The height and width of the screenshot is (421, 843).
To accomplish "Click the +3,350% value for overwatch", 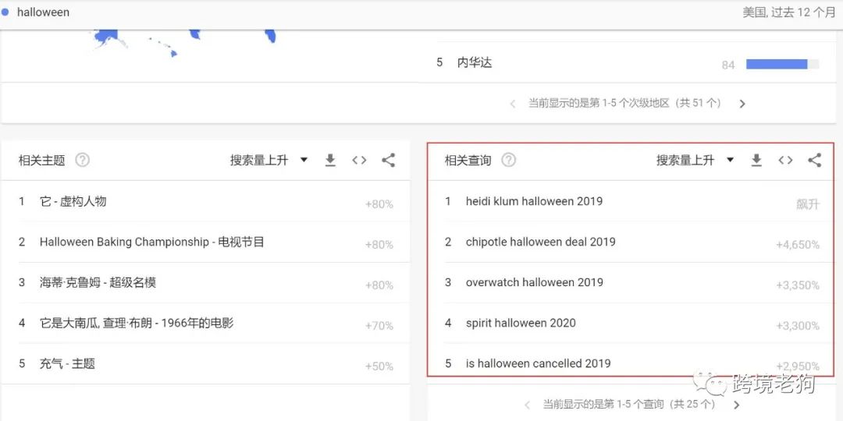I will pos(798,285).
